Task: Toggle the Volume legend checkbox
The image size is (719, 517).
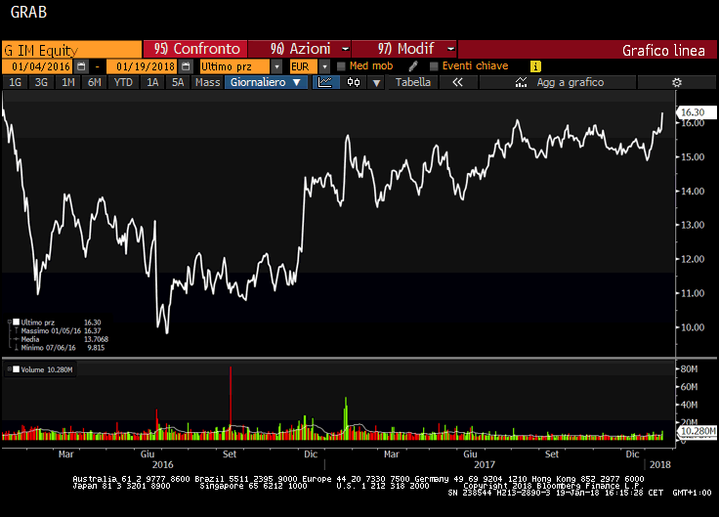Action: click(16, 369)
